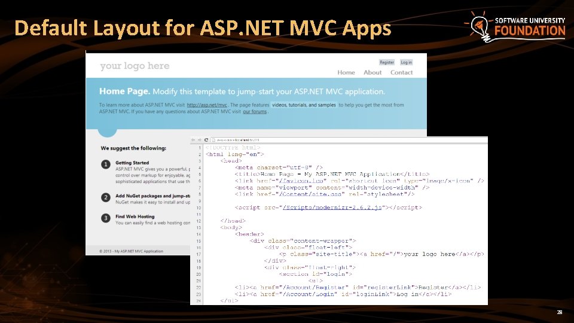Open the Contact navigation item
The height and width of the screenshot is (323, 574).
click(x=401, y=72)
